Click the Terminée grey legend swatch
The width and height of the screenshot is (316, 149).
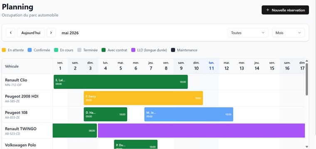(x=79, y=50)
